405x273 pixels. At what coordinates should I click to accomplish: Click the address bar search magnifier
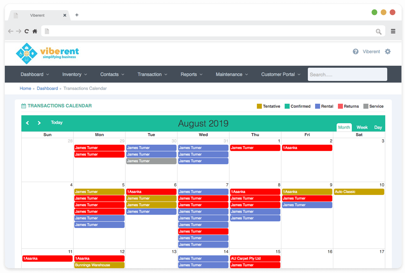click(x=378, y=32)
